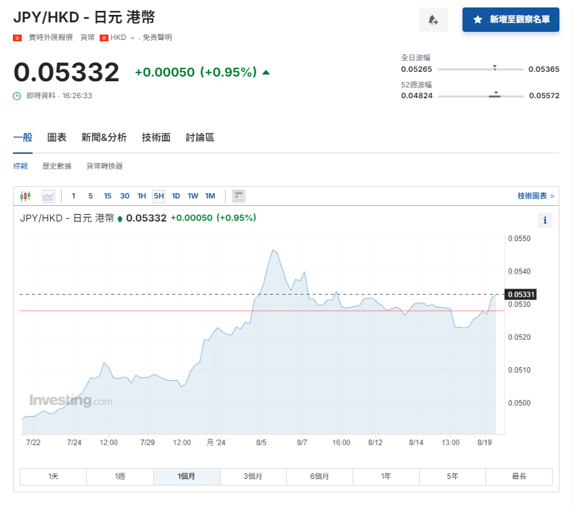Set chart interval to 1D

point(176,196)
